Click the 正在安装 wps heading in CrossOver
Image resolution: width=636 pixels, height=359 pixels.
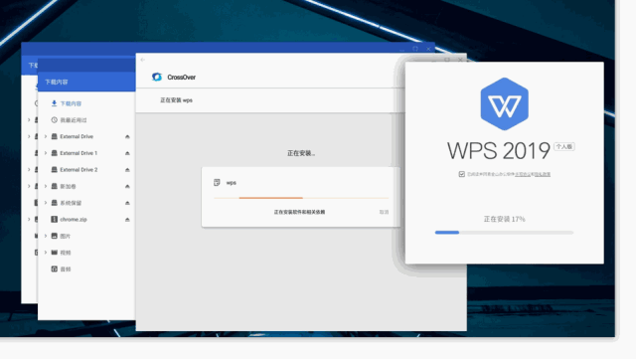point(176,100)
